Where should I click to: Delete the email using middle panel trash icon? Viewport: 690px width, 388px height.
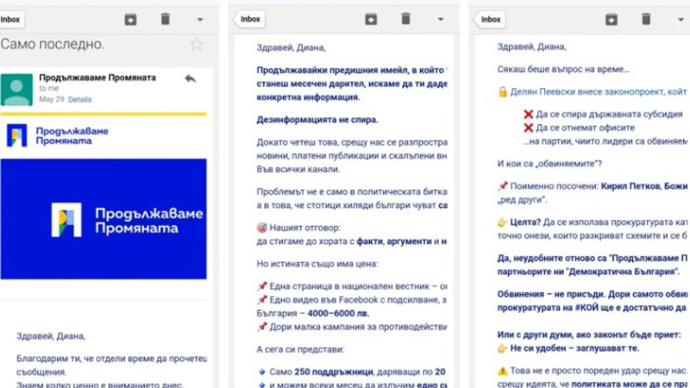pos(405,19)
